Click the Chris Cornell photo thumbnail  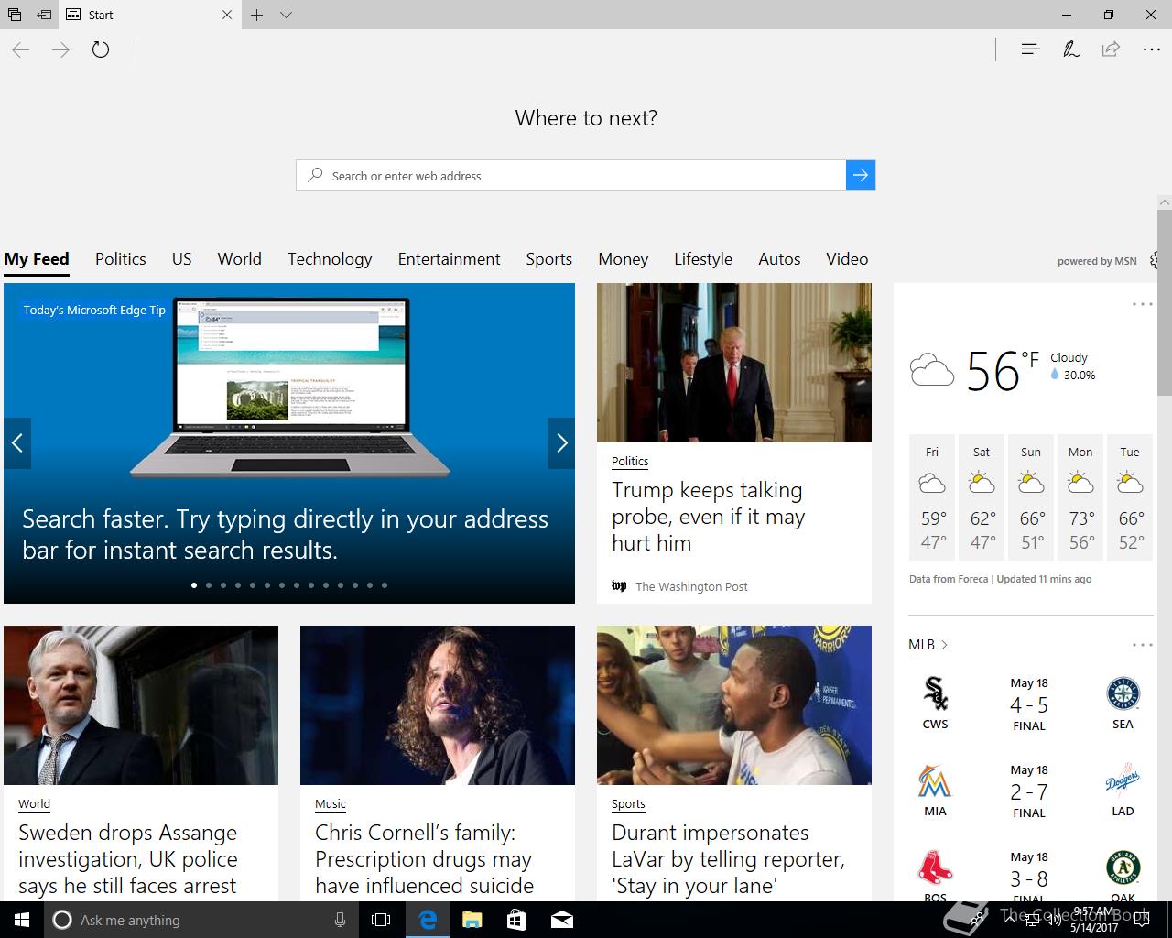[x=438, y=705]
